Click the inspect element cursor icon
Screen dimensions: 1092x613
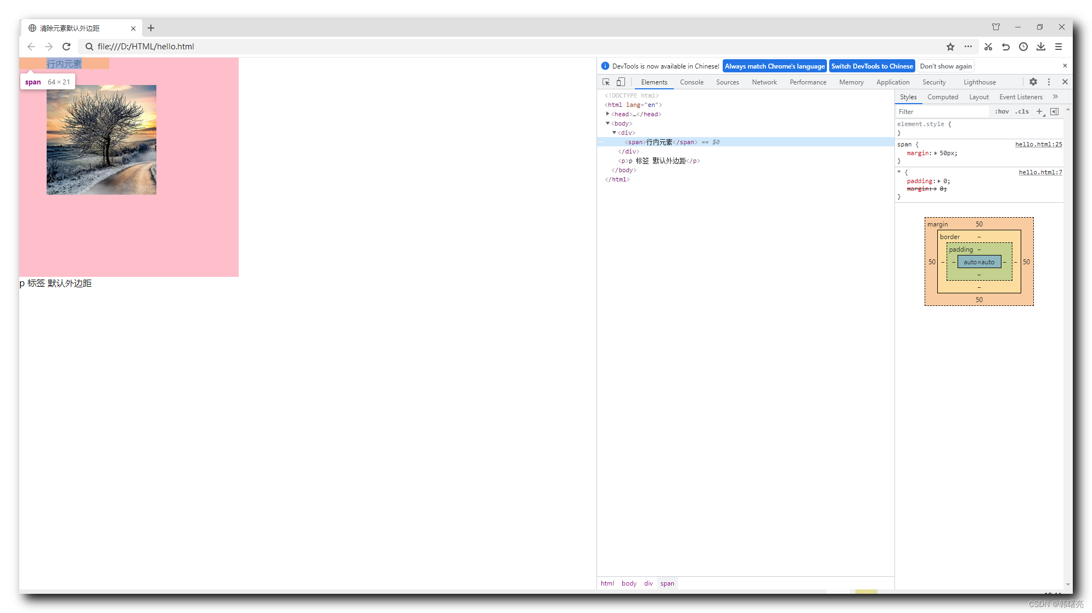coord(607,82)
